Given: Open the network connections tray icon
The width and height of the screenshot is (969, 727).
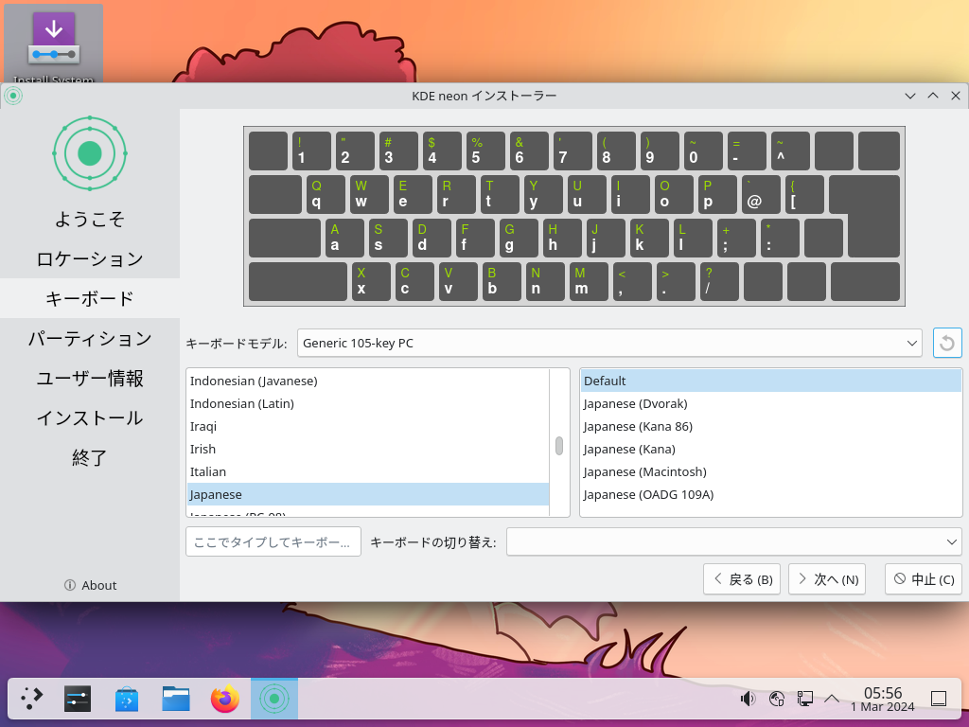Looking at the screenshot, I should 804,699.
